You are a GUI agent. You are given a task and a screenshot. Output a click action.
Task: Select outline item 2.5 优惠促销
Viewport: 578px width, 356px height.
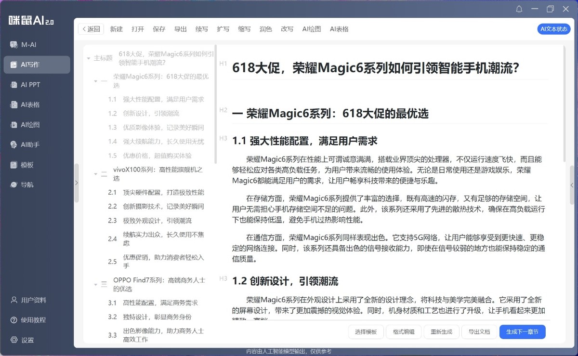tap(156, 262)
